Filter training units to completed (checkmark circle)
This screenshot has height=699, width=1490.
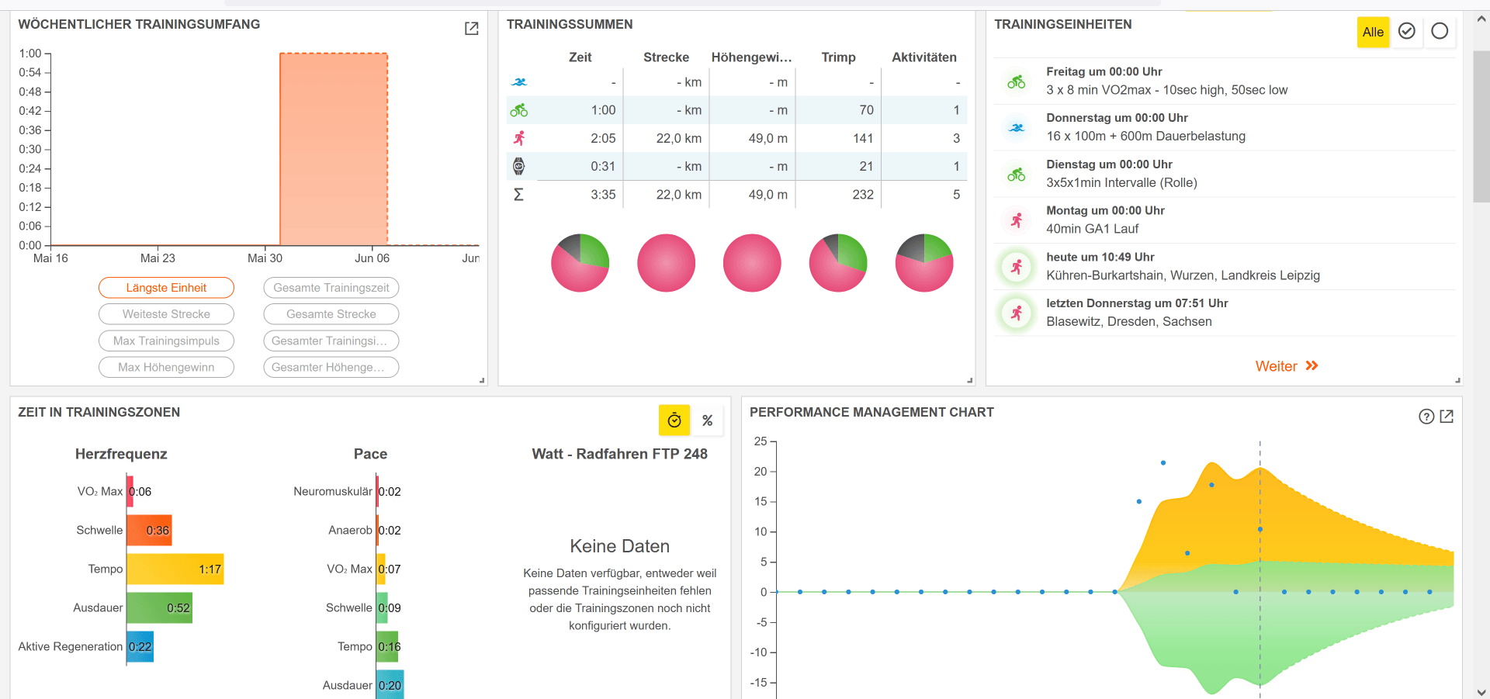(1406, 31)
